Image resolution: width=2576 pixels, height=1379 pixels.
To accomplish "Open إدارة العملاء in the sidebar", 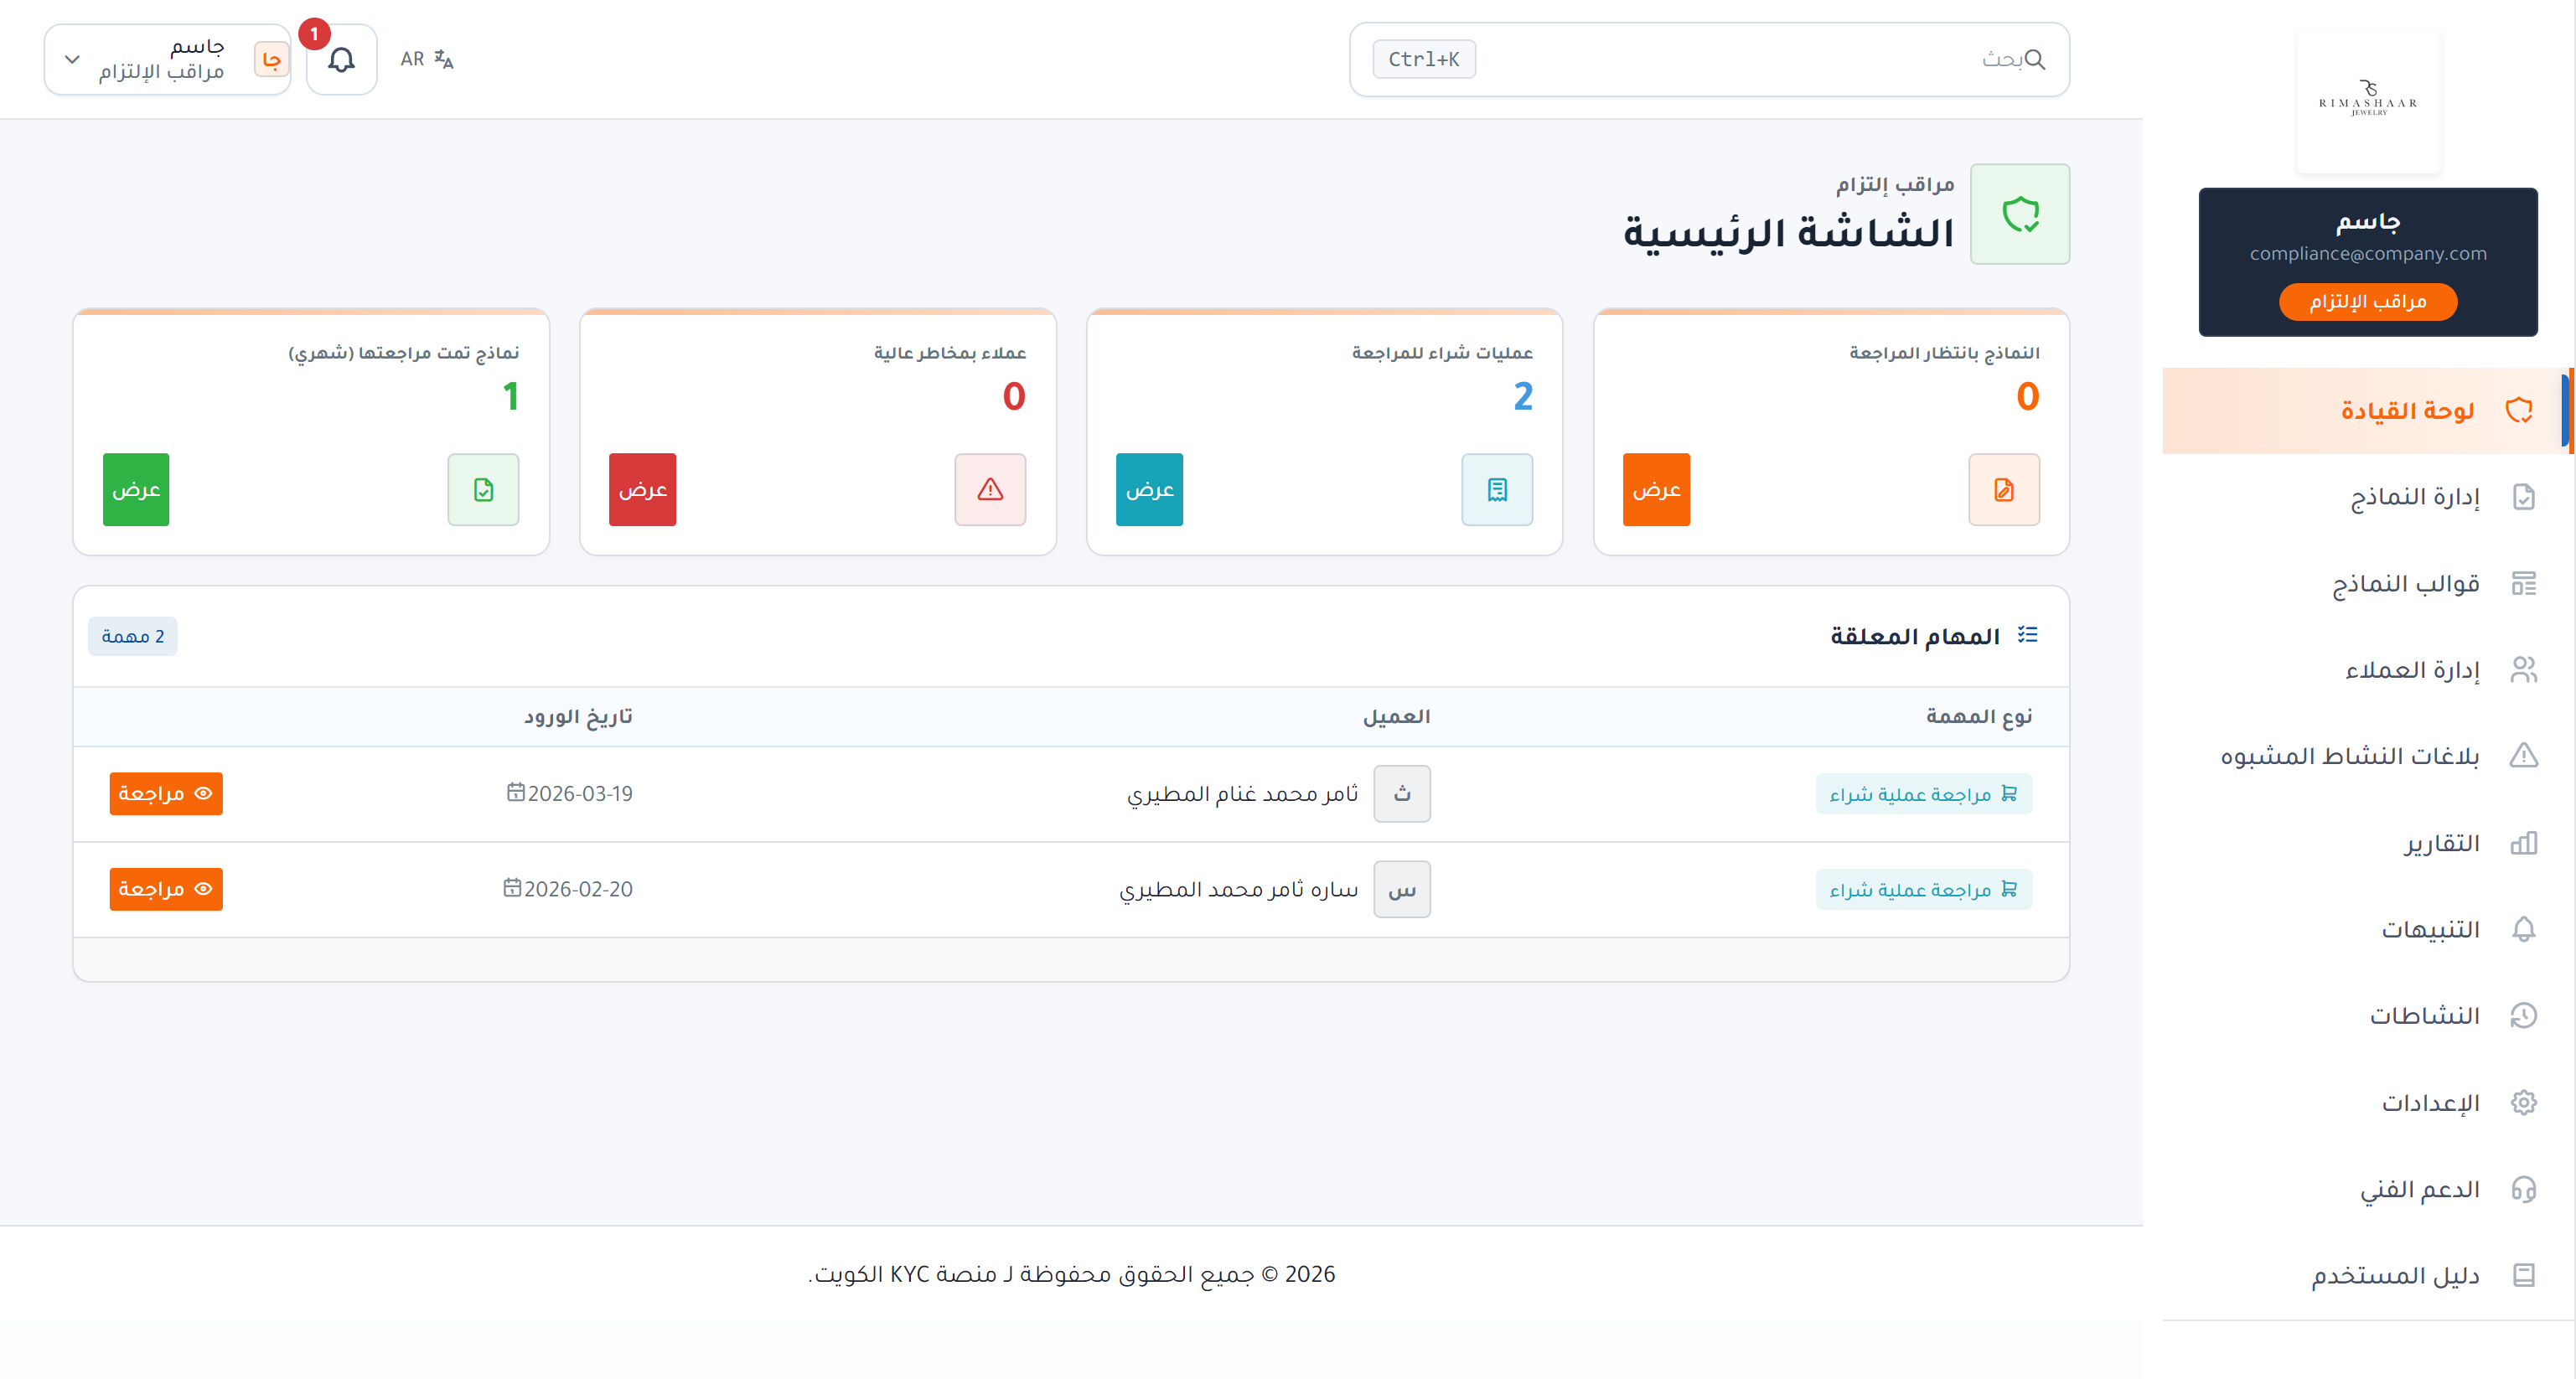I will point(2411,669).
